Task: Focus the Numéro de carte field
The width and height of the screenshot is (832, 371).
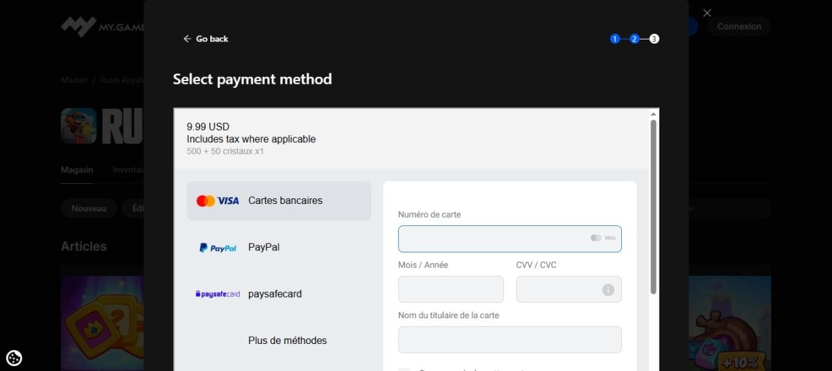Action: pyautogui.click(x=510, y=239)
